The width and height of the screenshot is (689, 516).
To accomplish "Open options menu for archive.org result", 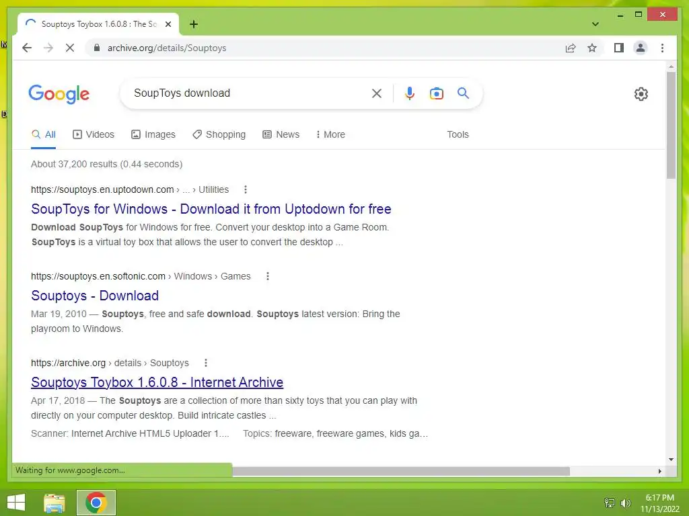I will coord(206,363).
